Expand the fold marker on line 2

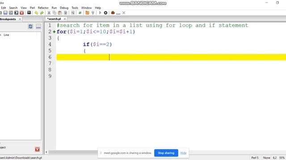tap(54, 32)
